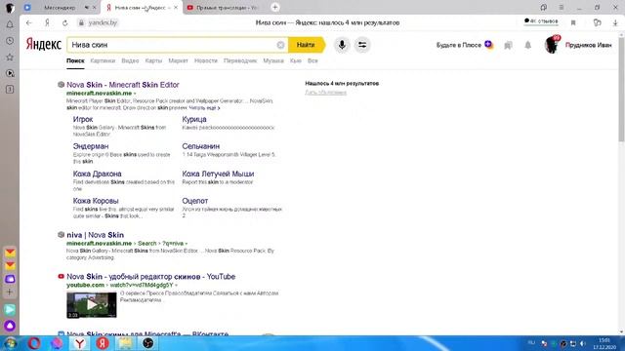This screenshot has height=351, width=625.
Task: Reload the page with refresh icon
Action: (65, 22)
